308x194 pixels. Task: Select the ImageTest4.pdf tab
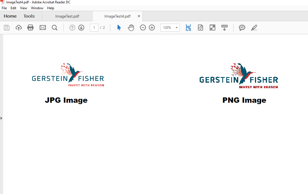tap(118, 16)
